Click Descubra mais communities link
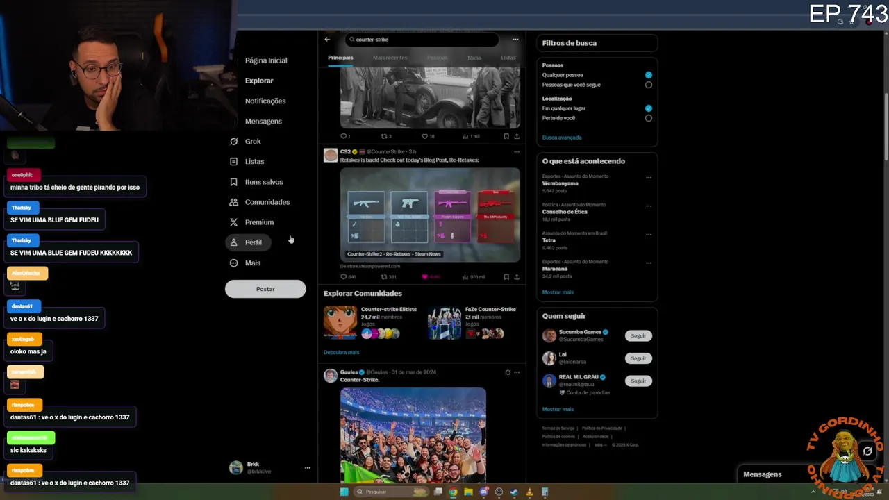889x500 pixels. (x=341, y=353)
